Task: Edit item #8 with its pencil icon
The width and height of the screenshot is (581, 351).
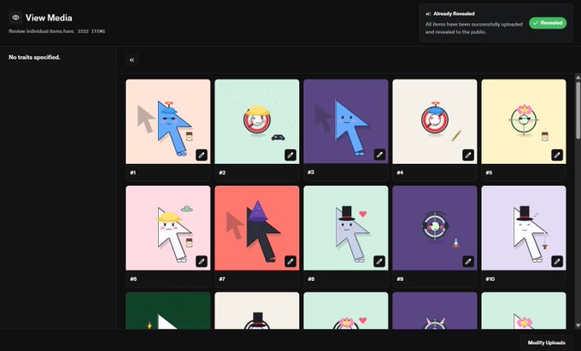Action: click(x=379, y=261)
